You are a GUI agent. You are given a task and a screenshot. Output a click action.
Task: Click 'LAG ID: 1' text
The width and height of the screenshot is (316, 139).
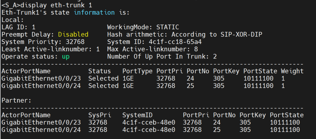pos(18,27)
